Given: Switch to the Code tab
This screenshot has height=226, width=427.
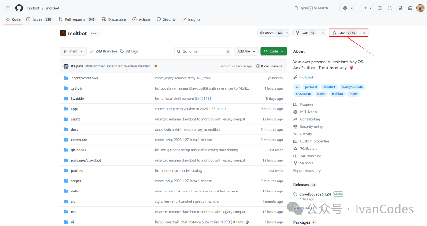Looking at the screenshot, I should 13,19.
